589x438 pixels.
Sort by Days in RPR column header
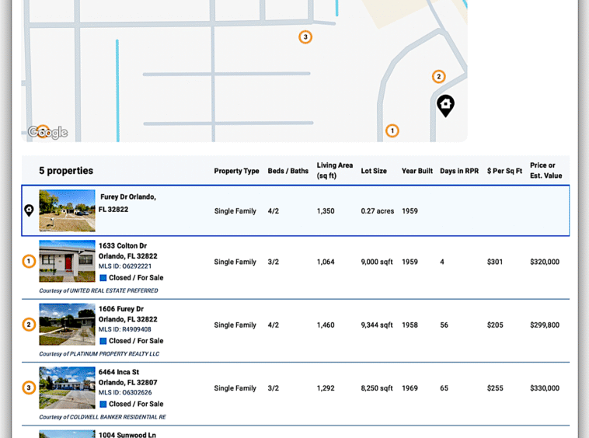(x=459, y=171)
